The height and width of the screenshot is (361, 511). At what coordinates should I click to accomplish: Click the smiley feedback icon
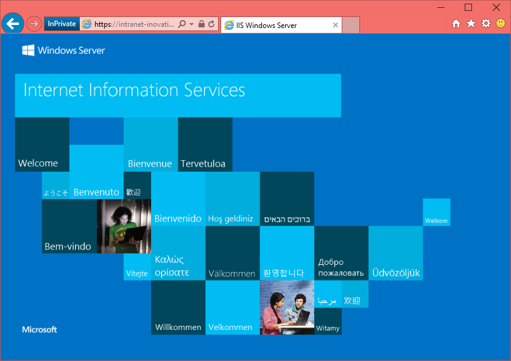[x=501, y=24]
